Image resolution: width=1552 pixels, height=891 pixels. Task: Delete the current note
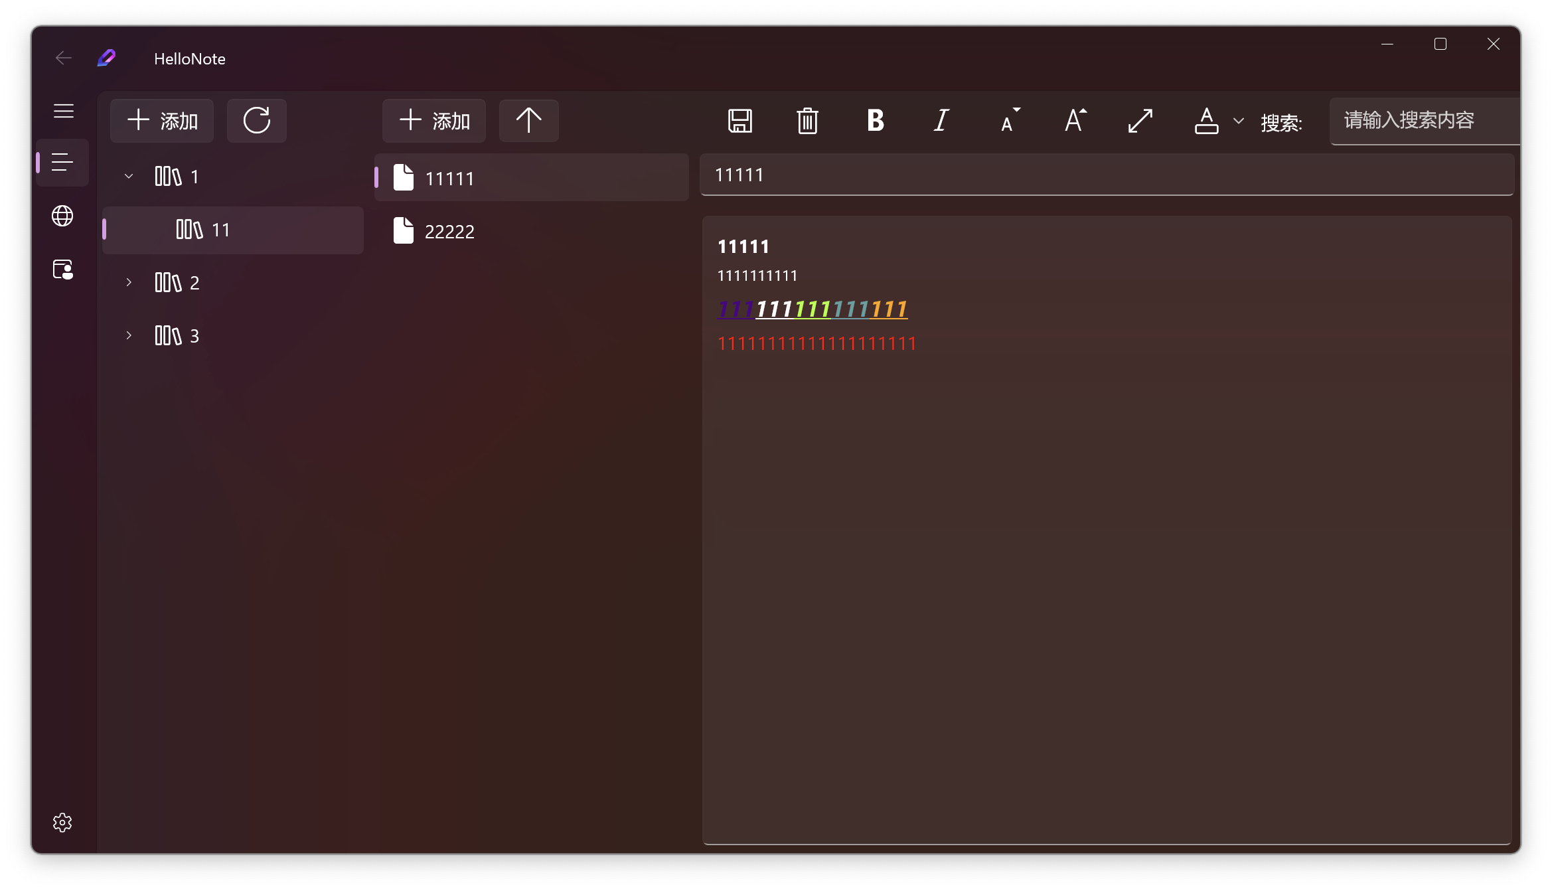[x=807, y=121]
